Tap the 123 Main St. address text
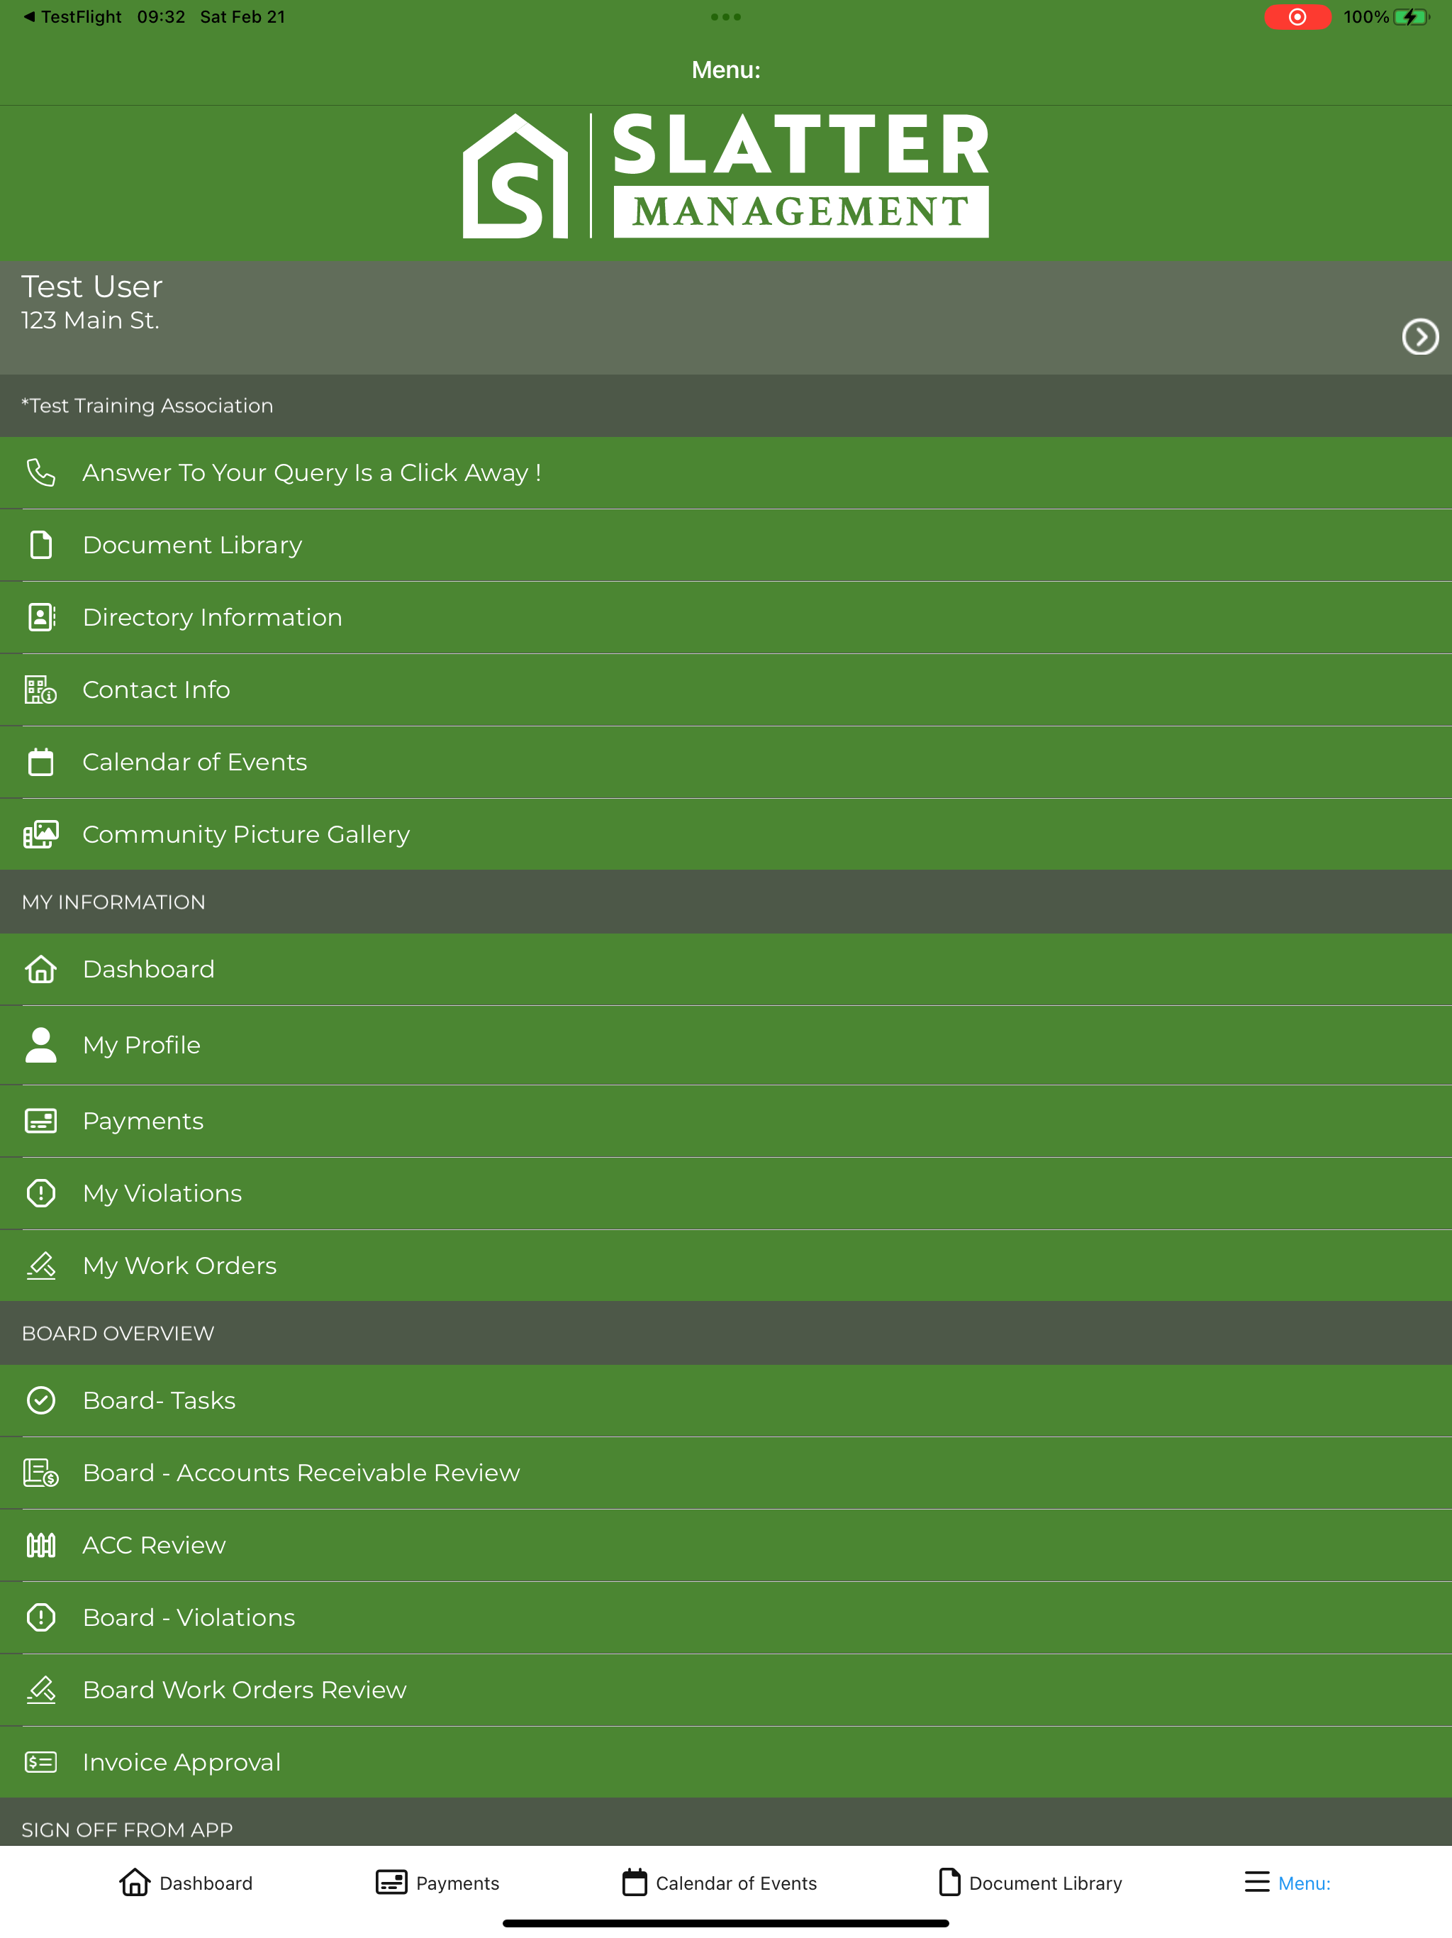Screen dimensions: 1452x1938 coord(90,321)
